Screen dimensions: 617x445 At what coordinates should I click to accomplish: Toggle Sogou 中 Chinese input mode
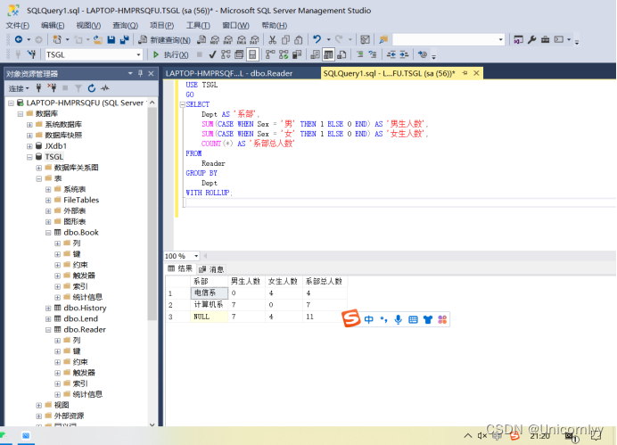tap(369, 320)
